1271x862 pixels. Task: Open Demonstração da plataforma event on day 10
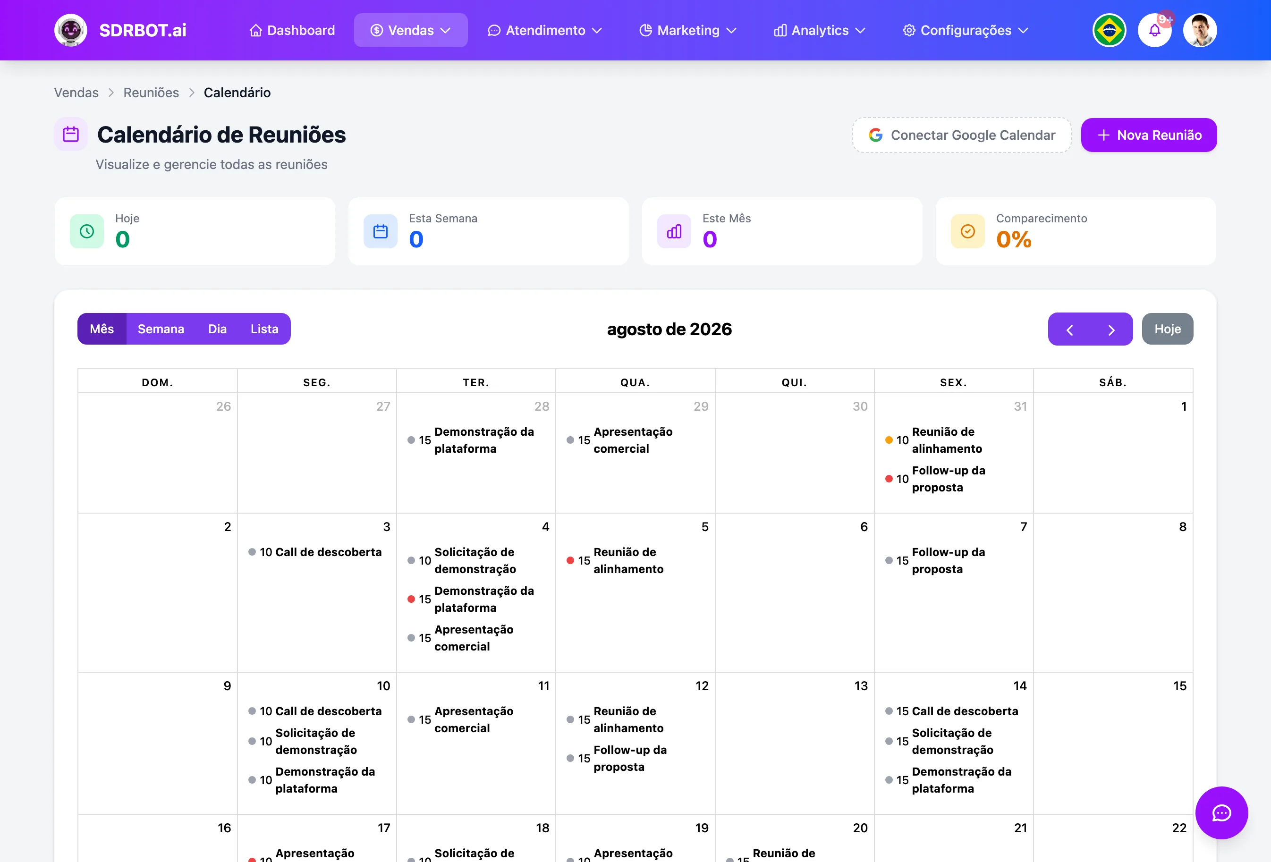coord(317,780)
